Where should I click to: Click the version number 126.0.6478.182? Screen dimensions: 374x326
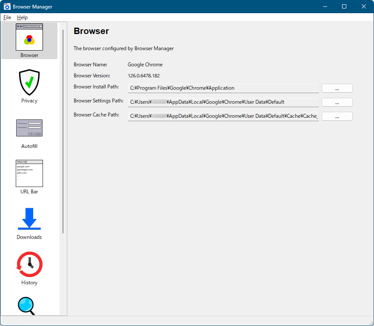coord(143,76)
